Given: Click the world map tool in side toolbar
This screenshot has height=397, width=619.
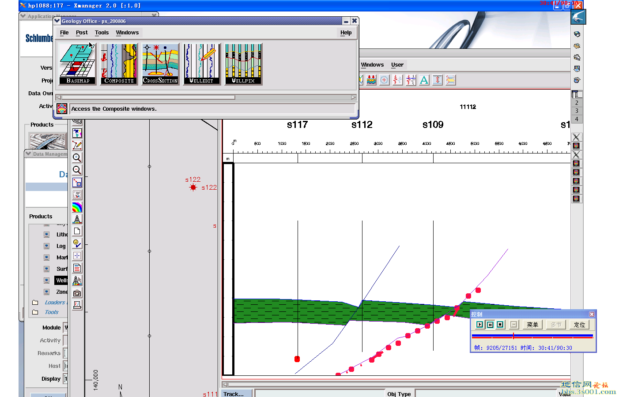Looking at the screenshot, I should 77,133.
